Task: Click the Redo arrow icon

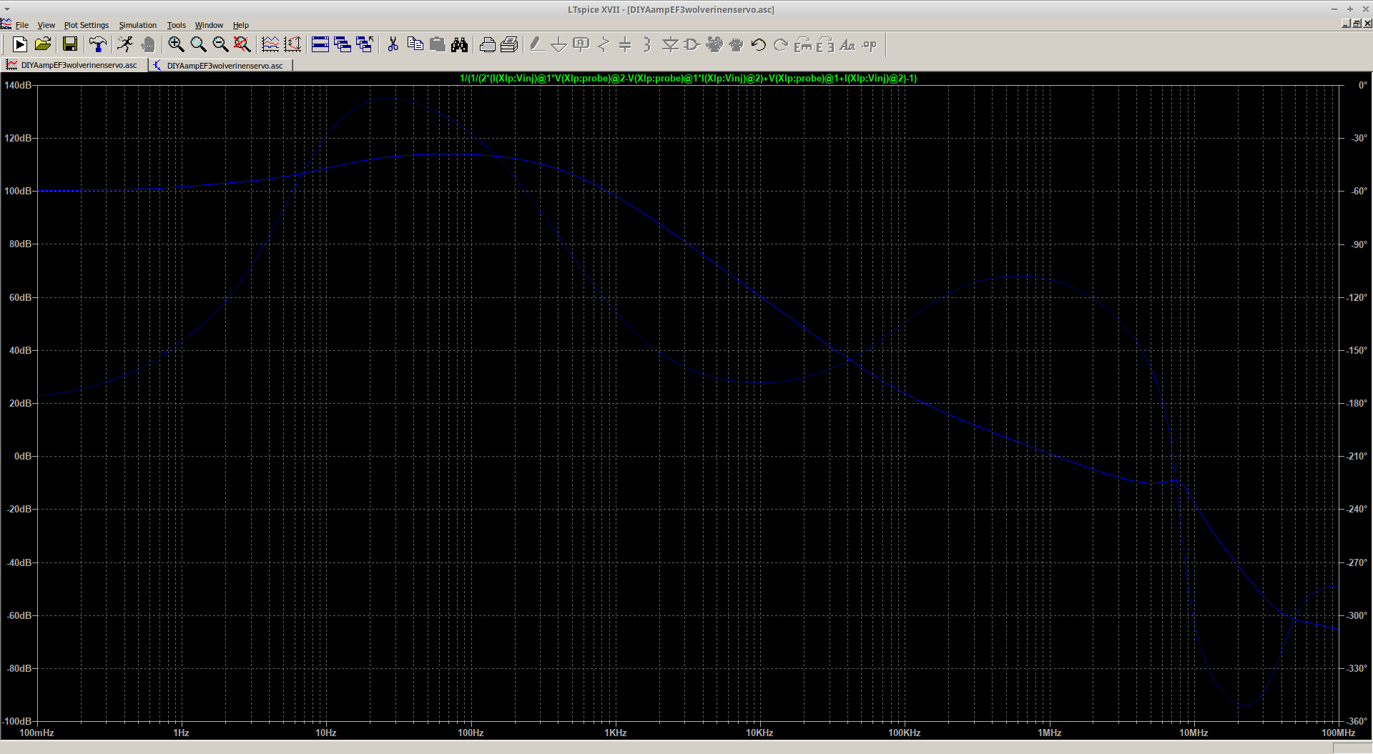Action: point(780,45)
